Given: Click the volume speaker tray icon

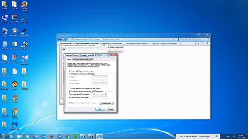Looking at the screenshot, I should tap(234, 136).
